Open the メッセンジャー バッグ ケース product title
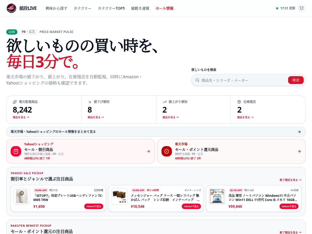The width and height of the screenshot is (312, 234). coord(166,198)
